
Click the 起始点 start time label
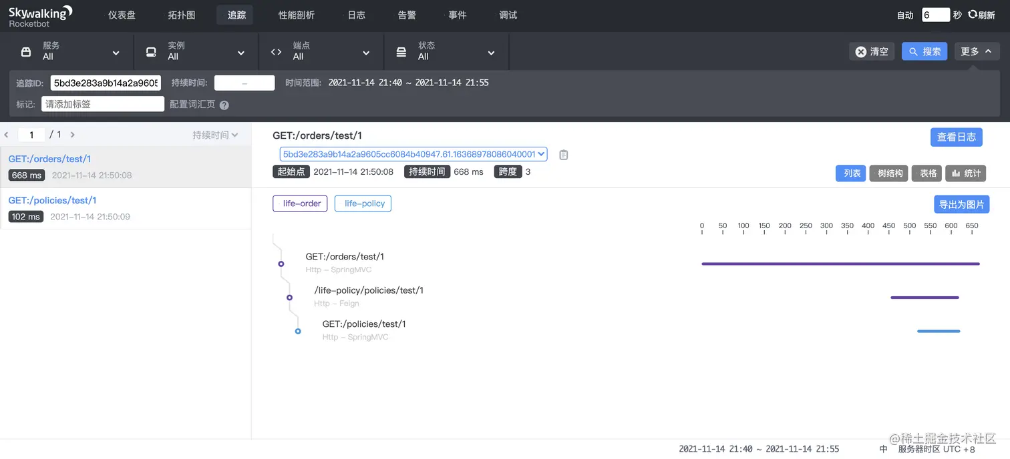coord(291,171)
